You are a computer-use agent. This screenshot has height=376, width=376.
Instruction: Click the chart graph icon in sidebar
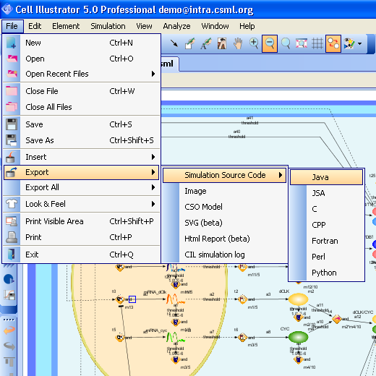pyautogui.click(x=9, y=295)
